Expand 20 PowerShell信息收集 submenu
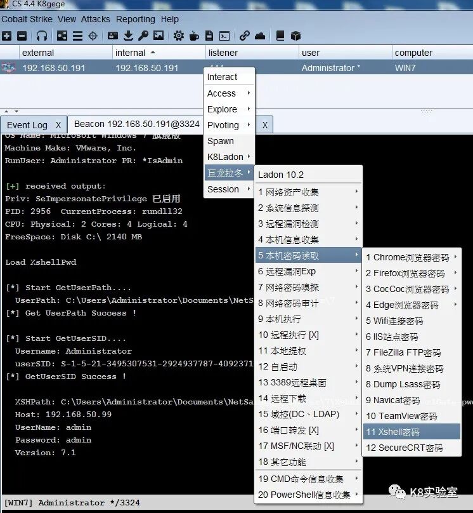The height and width of the screenshot is (513, 473). [308, 495]
